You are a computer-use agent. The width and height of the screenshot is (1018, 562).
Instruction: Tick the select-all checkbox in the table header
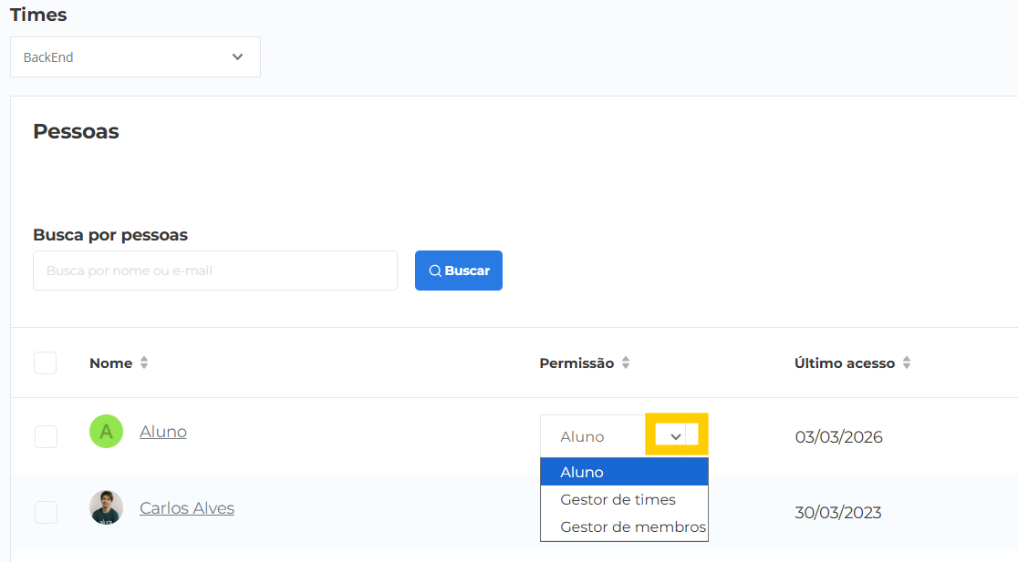(x=45, y=363)
